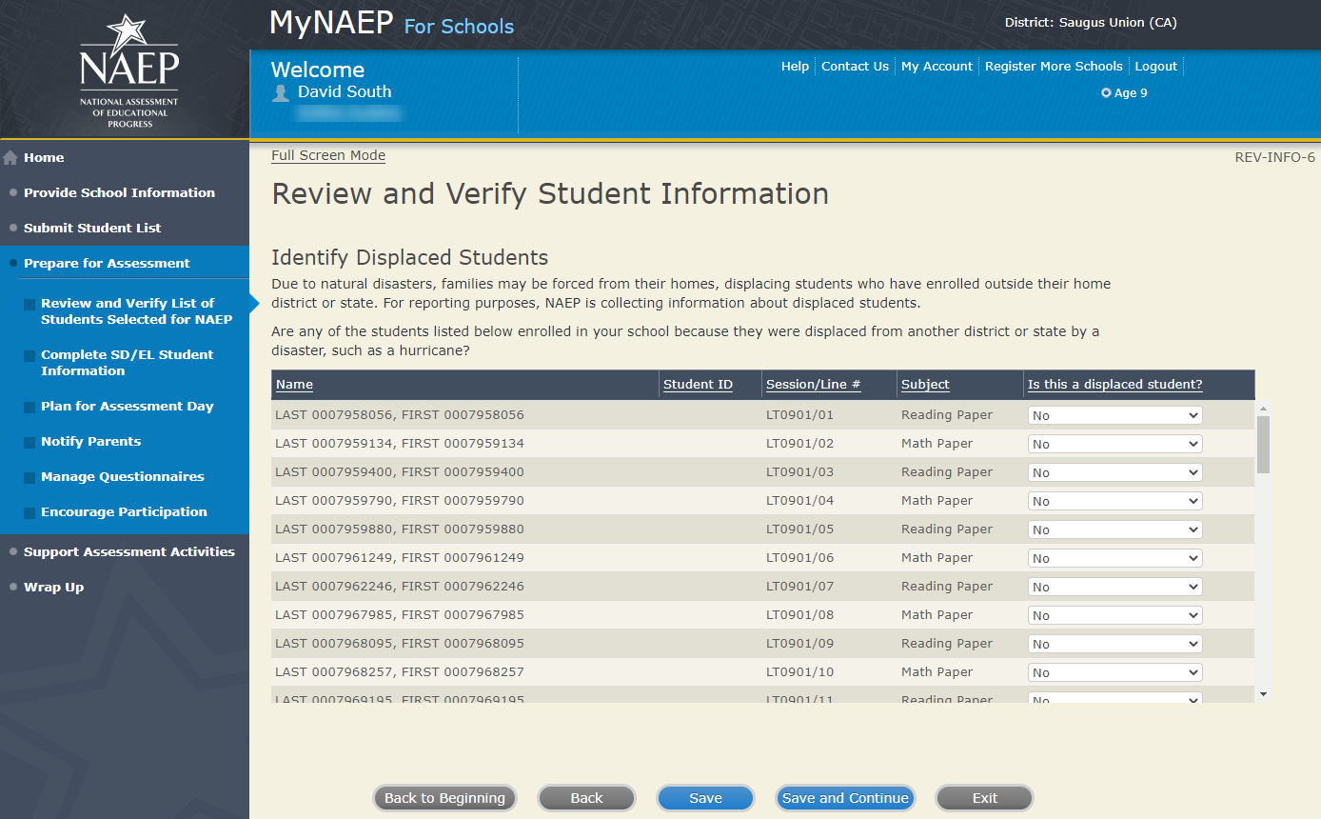Open the displaced dropdown for session LT0901/01
Image resolution: width=1321 pixels, height=819 pixels.
pyautogui.click(x=1114, y=415)
